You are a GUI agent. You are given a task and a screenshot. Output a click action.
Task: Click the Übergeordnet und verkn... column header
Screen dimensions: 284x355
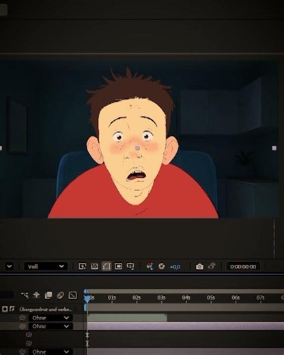pyautogui.click(x=46, y=309)
